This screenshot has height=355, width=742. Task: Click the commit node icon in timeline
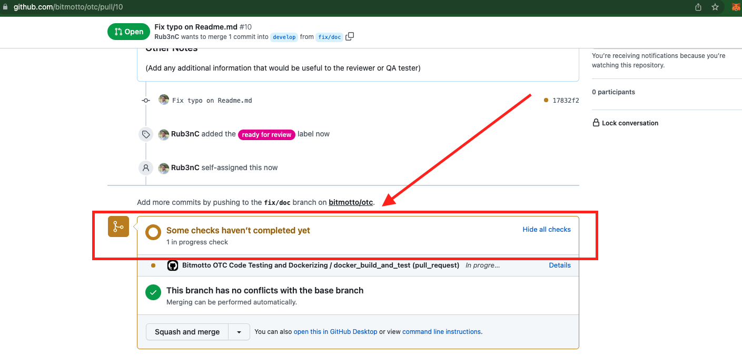click(x=146, y=100)
